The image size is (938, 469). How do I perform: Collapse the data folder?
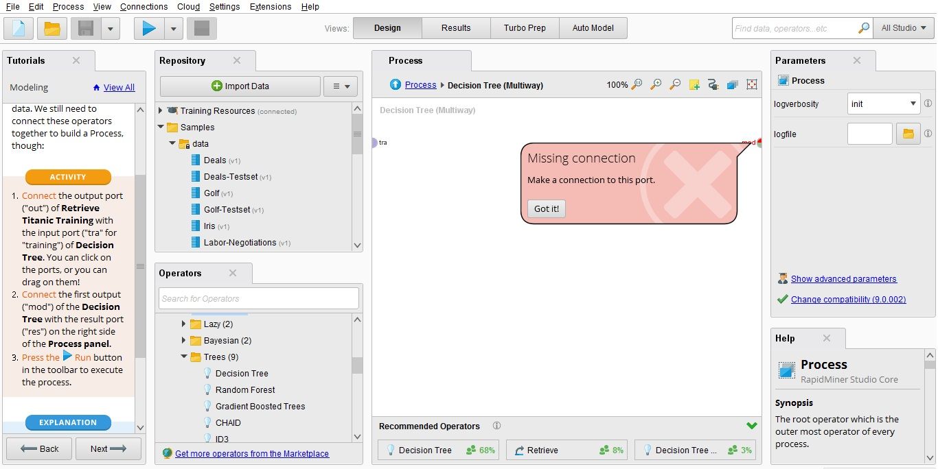pos(173,143)
